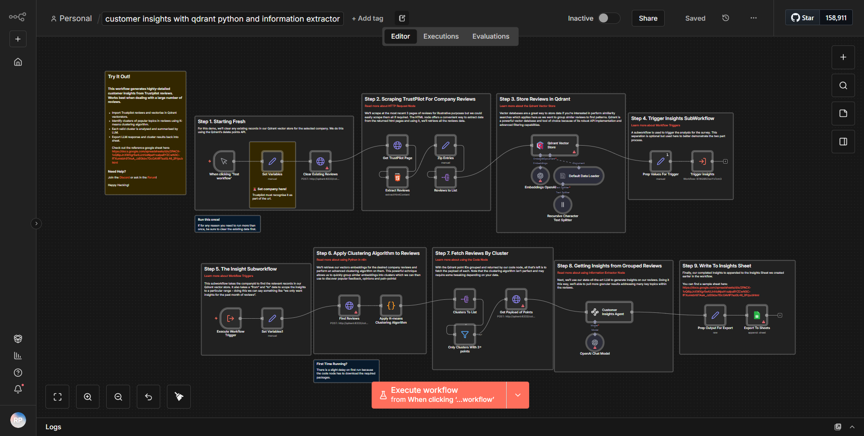The height and width of the screenshot is (436, 864).
Task: Open the Help question mark icon
Action: click(18, 373)
